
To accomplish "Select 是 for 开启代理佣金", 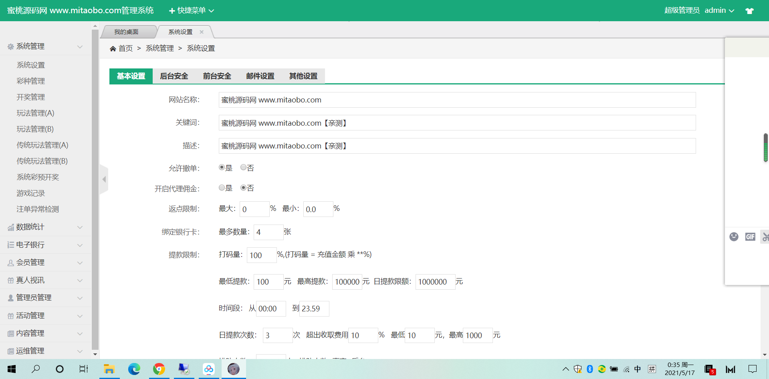I will click(222, 188).
